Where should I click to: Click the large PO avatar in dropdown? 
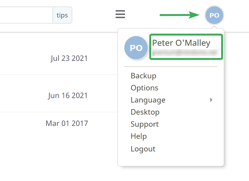click(x=136, y=48)
